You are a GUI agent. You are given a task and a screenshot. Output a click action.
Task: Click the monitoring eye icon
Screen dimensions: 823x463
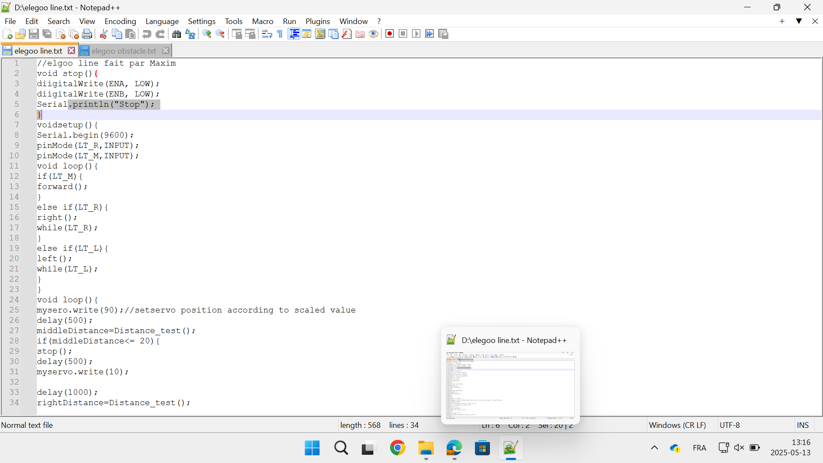tap(373, 34)
